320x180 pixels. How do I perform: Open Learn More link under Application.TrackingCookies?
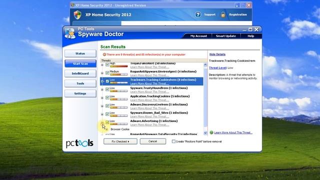(149, 100)
